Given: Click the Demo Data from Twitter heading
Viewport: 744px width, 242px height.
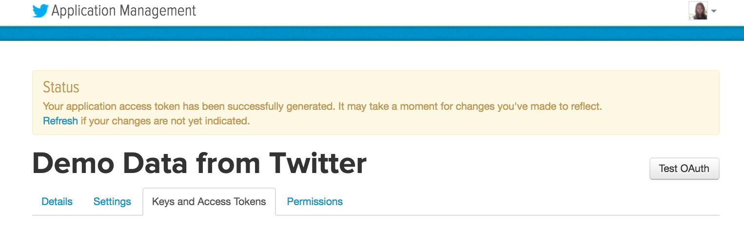Looking at the screenshot, I should point(199,164).
